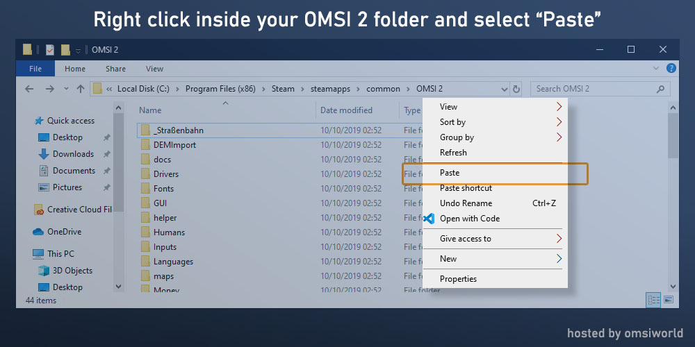Open the File ribbon tab

tap(35, 69)
